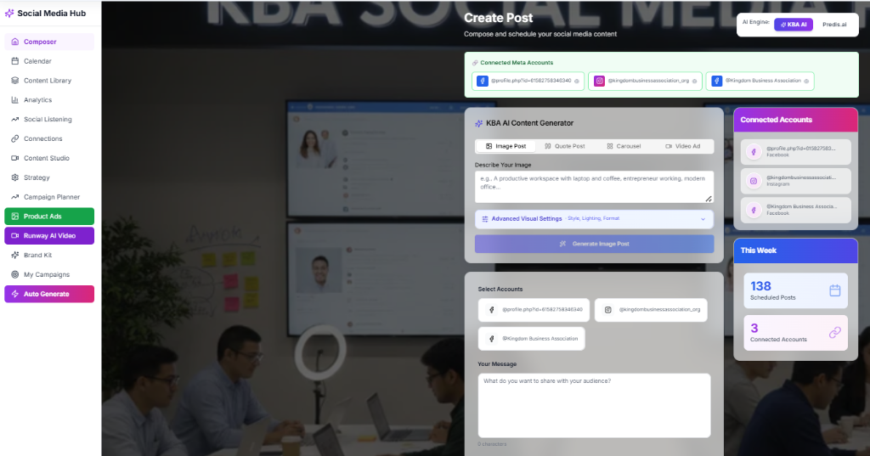The height and width of the screenshot is (456, 870).
Task: Open Campaign Planner
Action: pyautogui.click(x=49, y=197)
